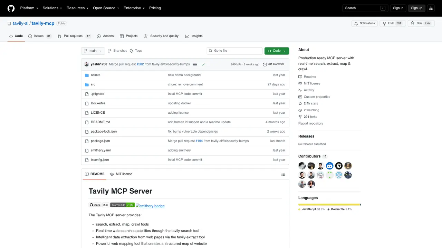Switch to the Issues tab
This screenshot has height=248, width=442.
click(40, 36)
